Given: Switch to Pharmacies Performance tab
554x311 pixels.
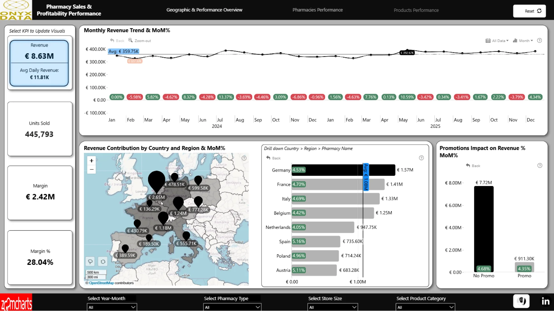Looking at the screenshot, I should (x=317, y=10).
